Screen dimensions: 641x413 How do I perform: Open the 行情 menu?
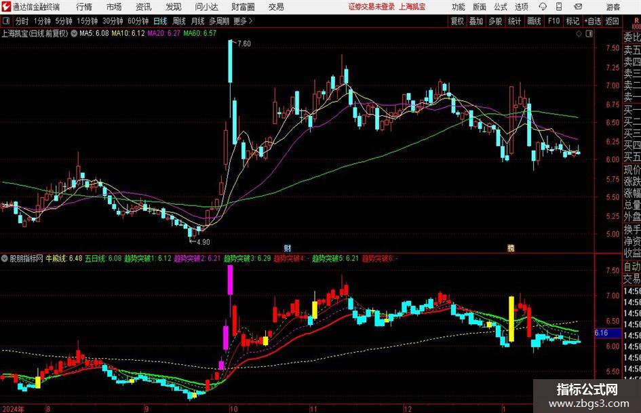coord(84,7)
